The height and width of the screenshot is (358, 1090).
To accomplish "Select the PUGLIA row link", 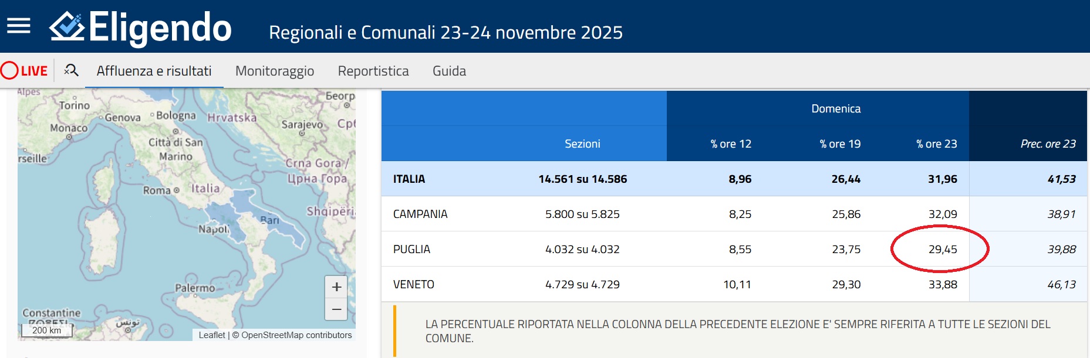I will (411, 249).
